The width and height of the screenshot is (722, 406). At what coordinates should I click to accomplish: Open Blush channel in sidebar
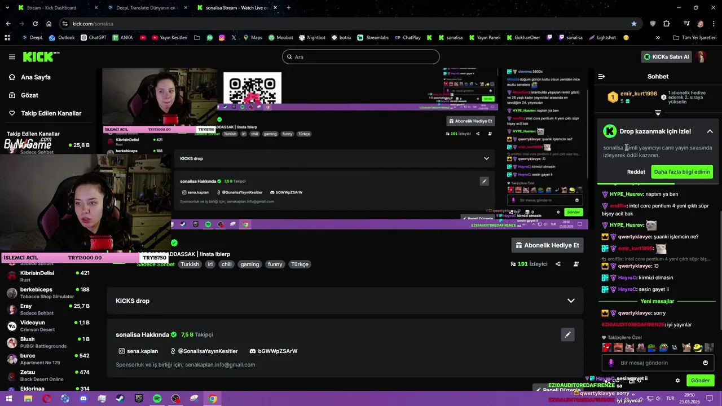point(48,342)
